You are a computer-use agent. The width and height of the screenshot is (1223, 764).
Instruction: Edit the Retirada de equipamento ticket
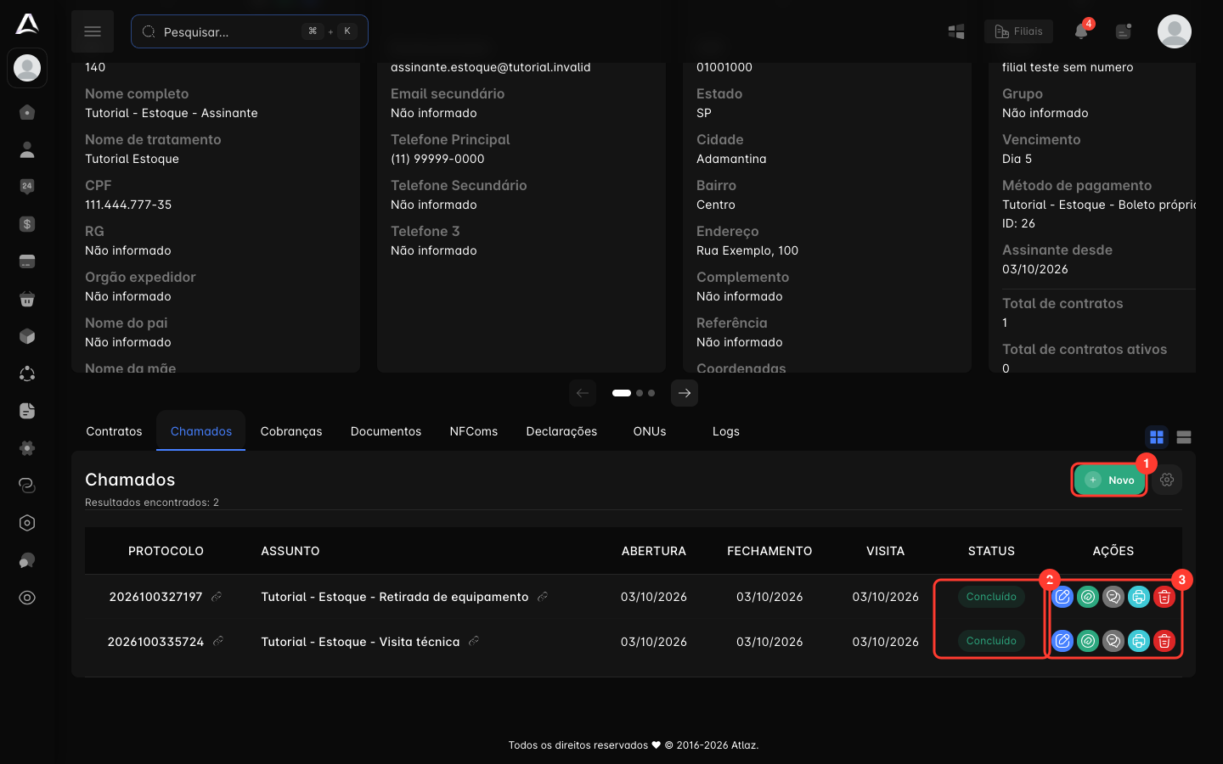pyautogui.click(x=1062, y=597)
